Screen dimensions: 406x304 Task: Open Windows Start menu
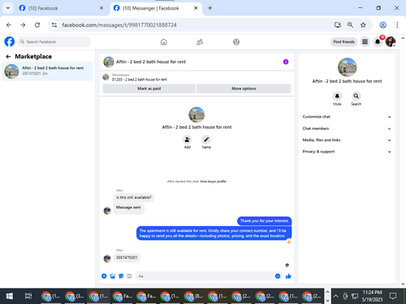10,296
